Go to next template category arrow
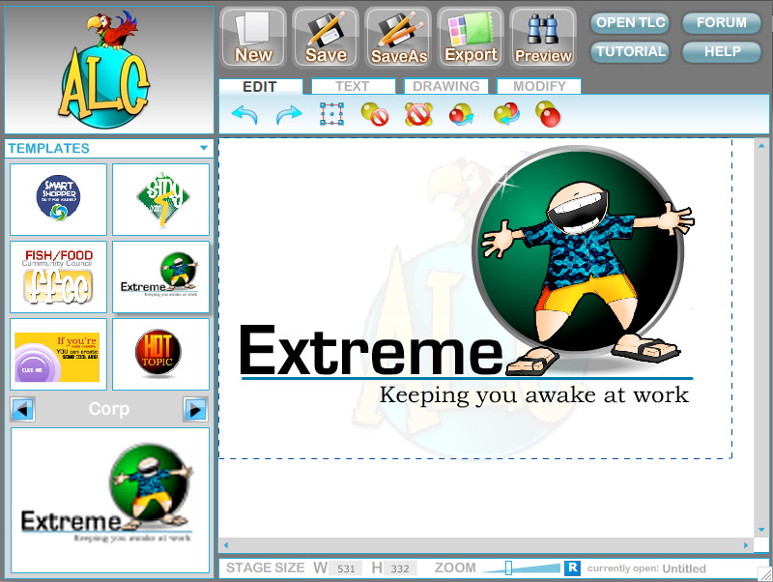This screenshot has width=773, height=582. coord(196,409)
